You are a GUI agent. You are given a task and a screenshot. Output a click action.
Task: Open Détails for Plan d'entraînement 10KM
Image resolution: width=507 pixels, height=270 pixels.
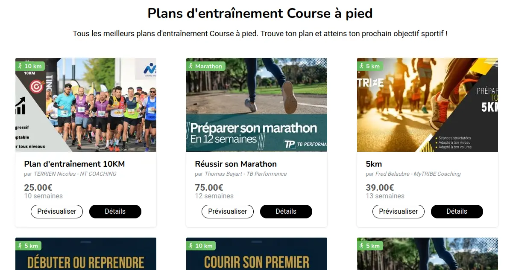point(115,211)
